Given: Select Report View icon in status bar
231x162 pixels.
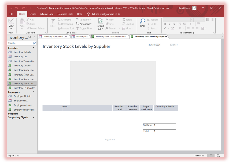Looking at the screenshot, I should pos(211,156).
